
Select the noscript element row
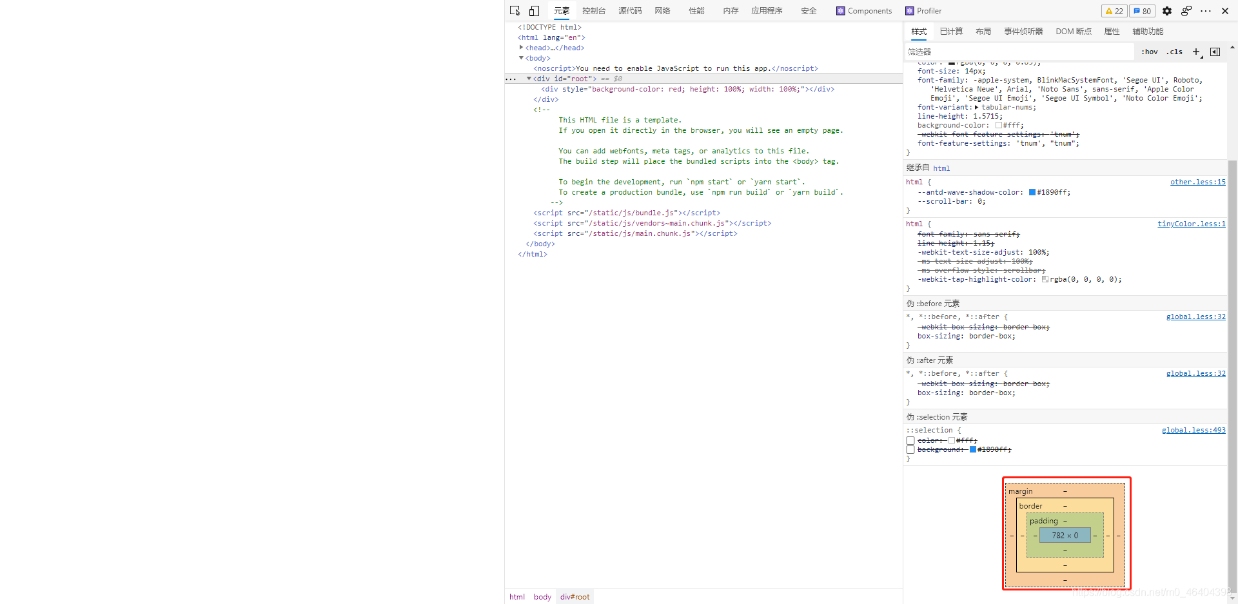[x=675, y=68]
